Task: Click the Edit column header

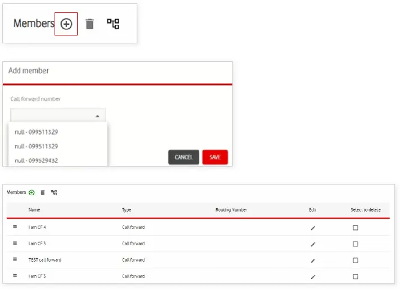Action: pos(313,210)
